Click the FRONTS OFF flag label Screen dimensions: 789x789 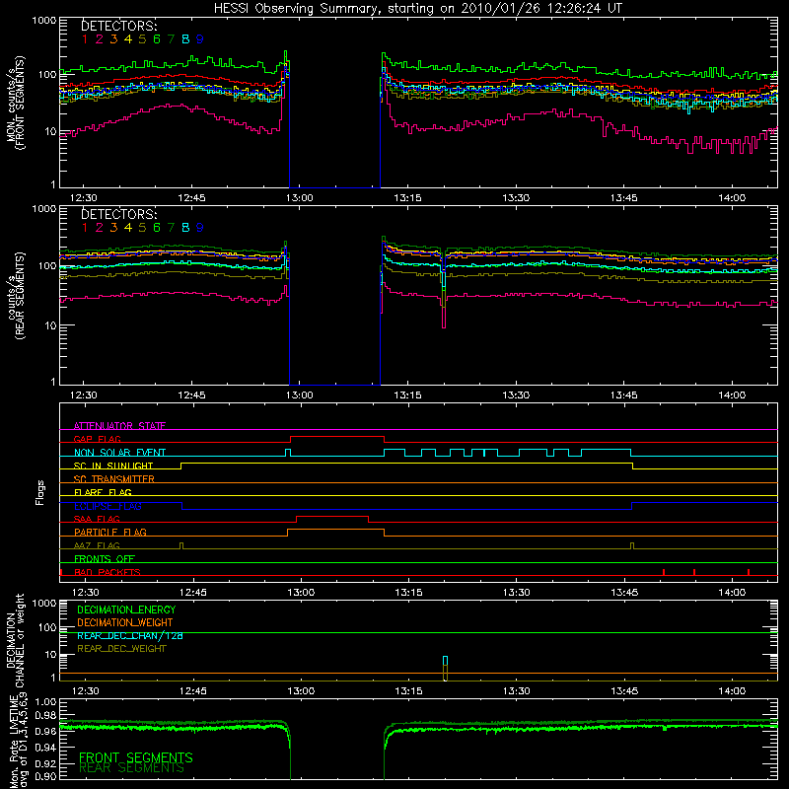pos(105,558)
